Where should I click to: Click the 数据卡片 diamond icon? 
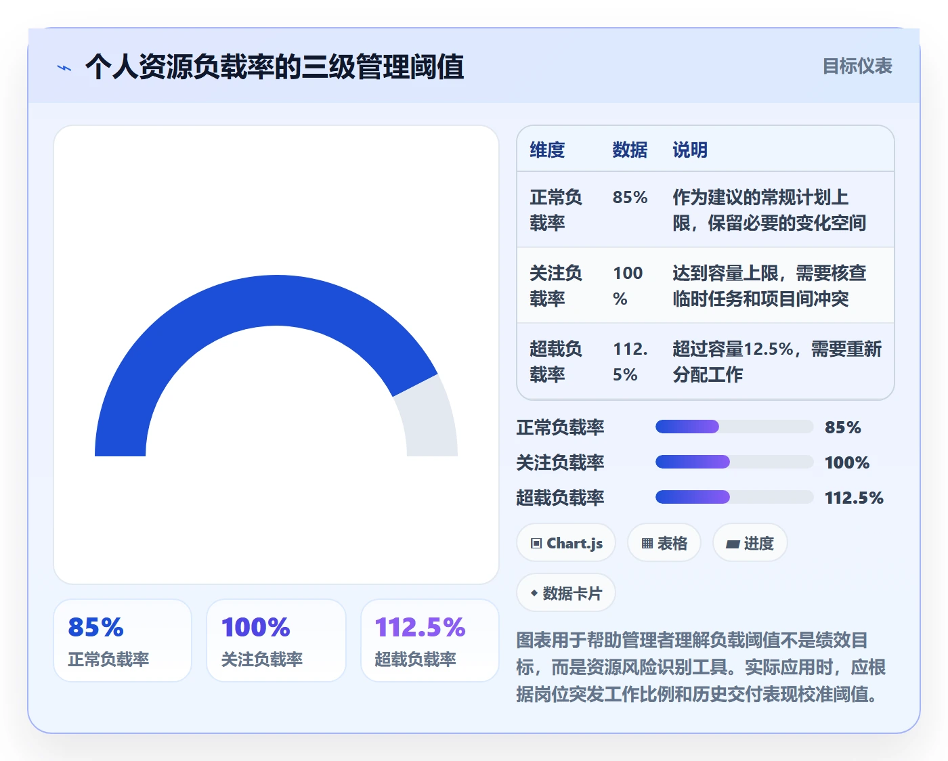coord(534,593)
